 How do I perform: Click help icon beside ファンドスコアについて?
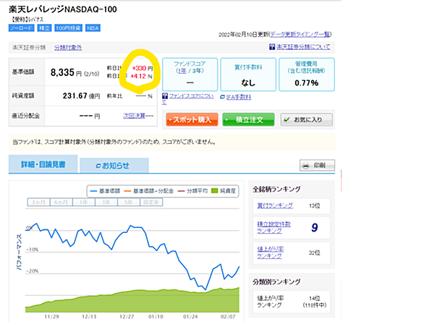pyautogui.click(x=165, y=96)
